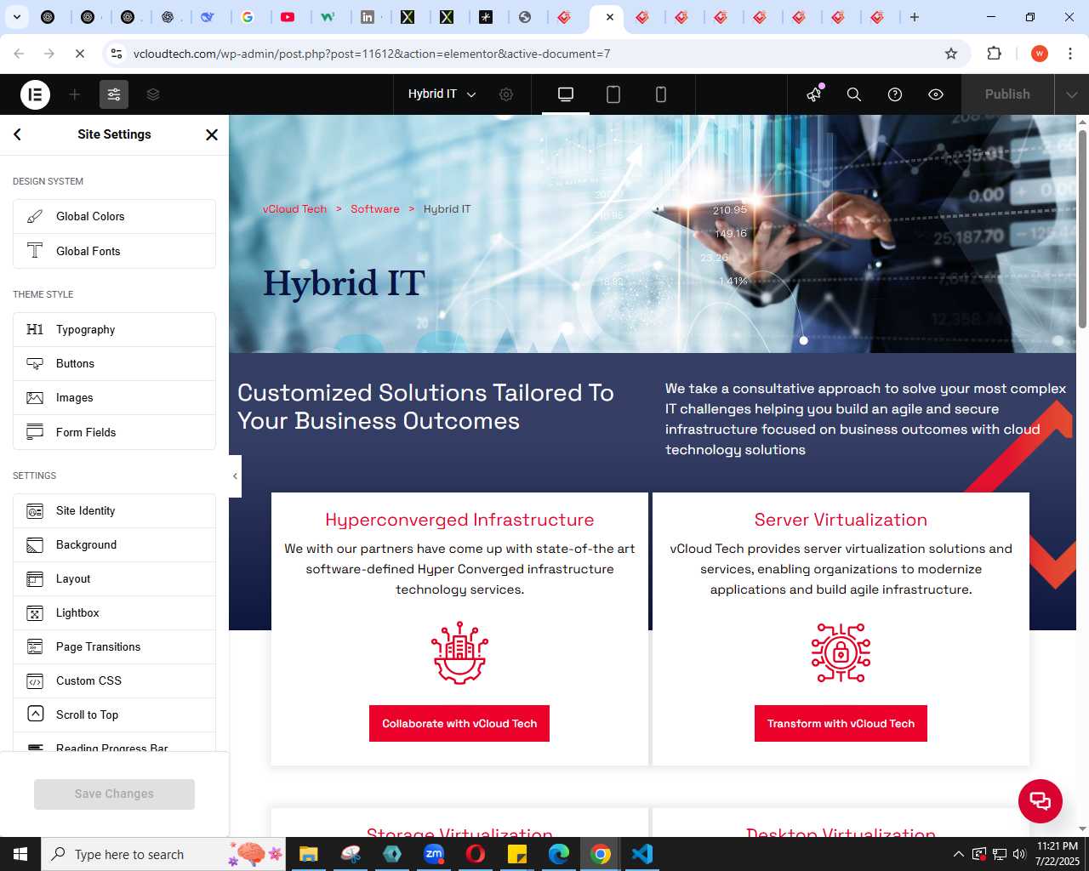The width and height of the screenshot is (1089, 871).
Task: Switch to tablet device view
Action: point(613,94)
